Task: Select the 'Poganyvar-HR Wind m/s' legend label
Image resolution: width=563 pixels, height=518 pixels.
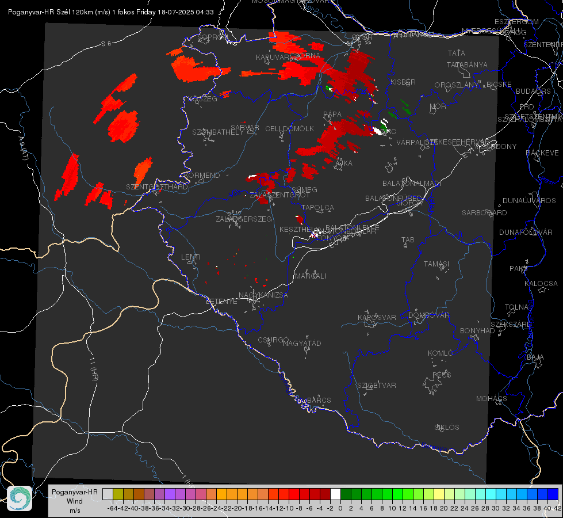Action: pos(75,501)
